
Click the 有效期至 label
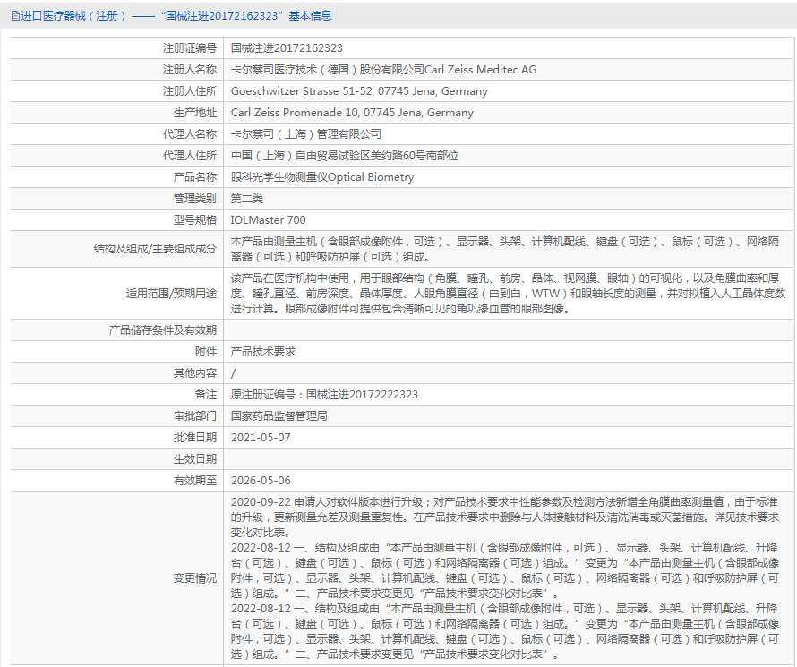click(194, 481)
